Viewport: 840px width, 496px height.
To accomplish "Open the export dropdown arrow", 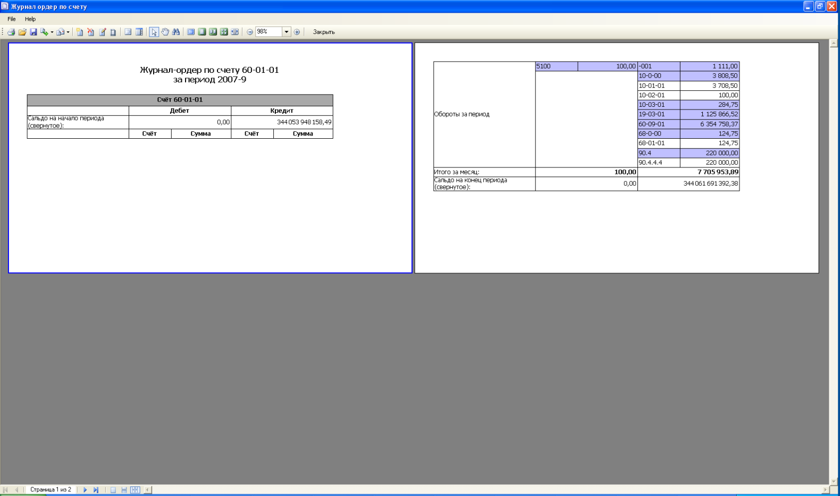I will coord(52,32).
